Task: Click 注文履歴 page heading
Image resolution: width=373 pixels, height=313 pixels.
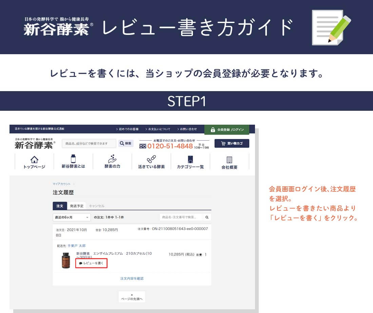Action: coord(63,192)
